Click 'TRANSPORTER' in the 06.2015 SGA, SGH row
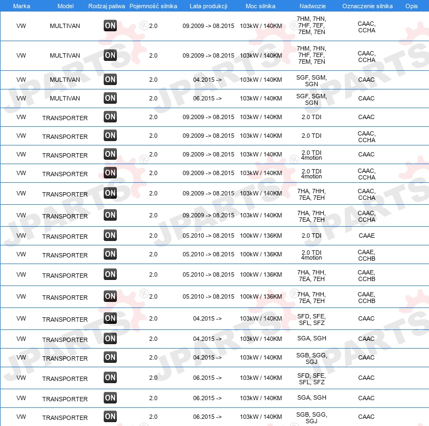429x426 pixels. tap(65, 399)
